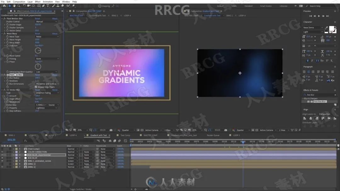
Task: Reset the Wave Warp effect
Action: coord(37,34)
